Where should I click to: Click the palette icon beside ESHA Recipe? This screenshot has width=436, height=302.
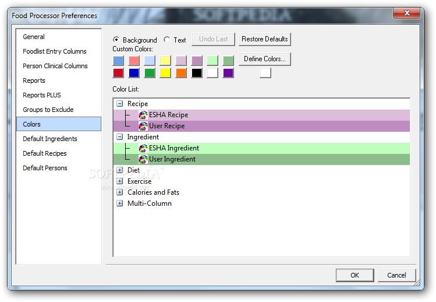pos(143,115)
